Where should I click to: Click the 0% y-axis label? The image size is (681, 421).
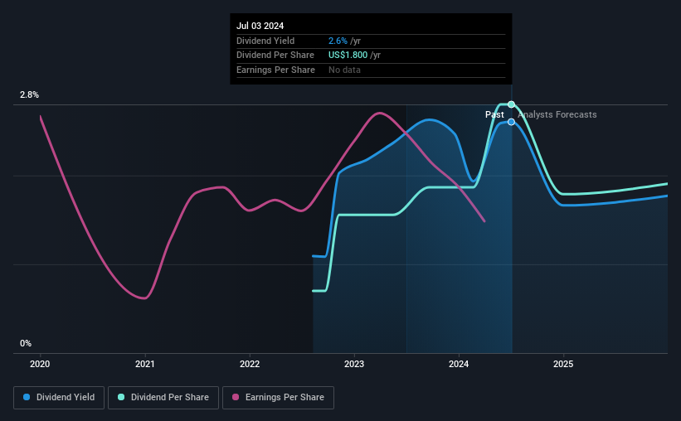coord(26,343)
